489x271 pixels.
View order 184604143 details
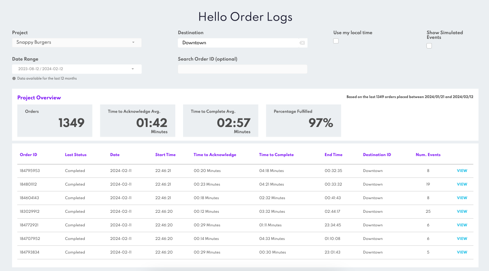[x=462, y=198]
